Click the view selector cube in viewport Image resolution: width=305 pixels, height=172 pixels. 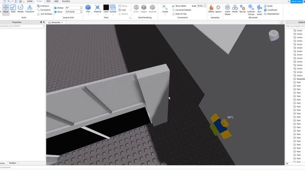274,35
